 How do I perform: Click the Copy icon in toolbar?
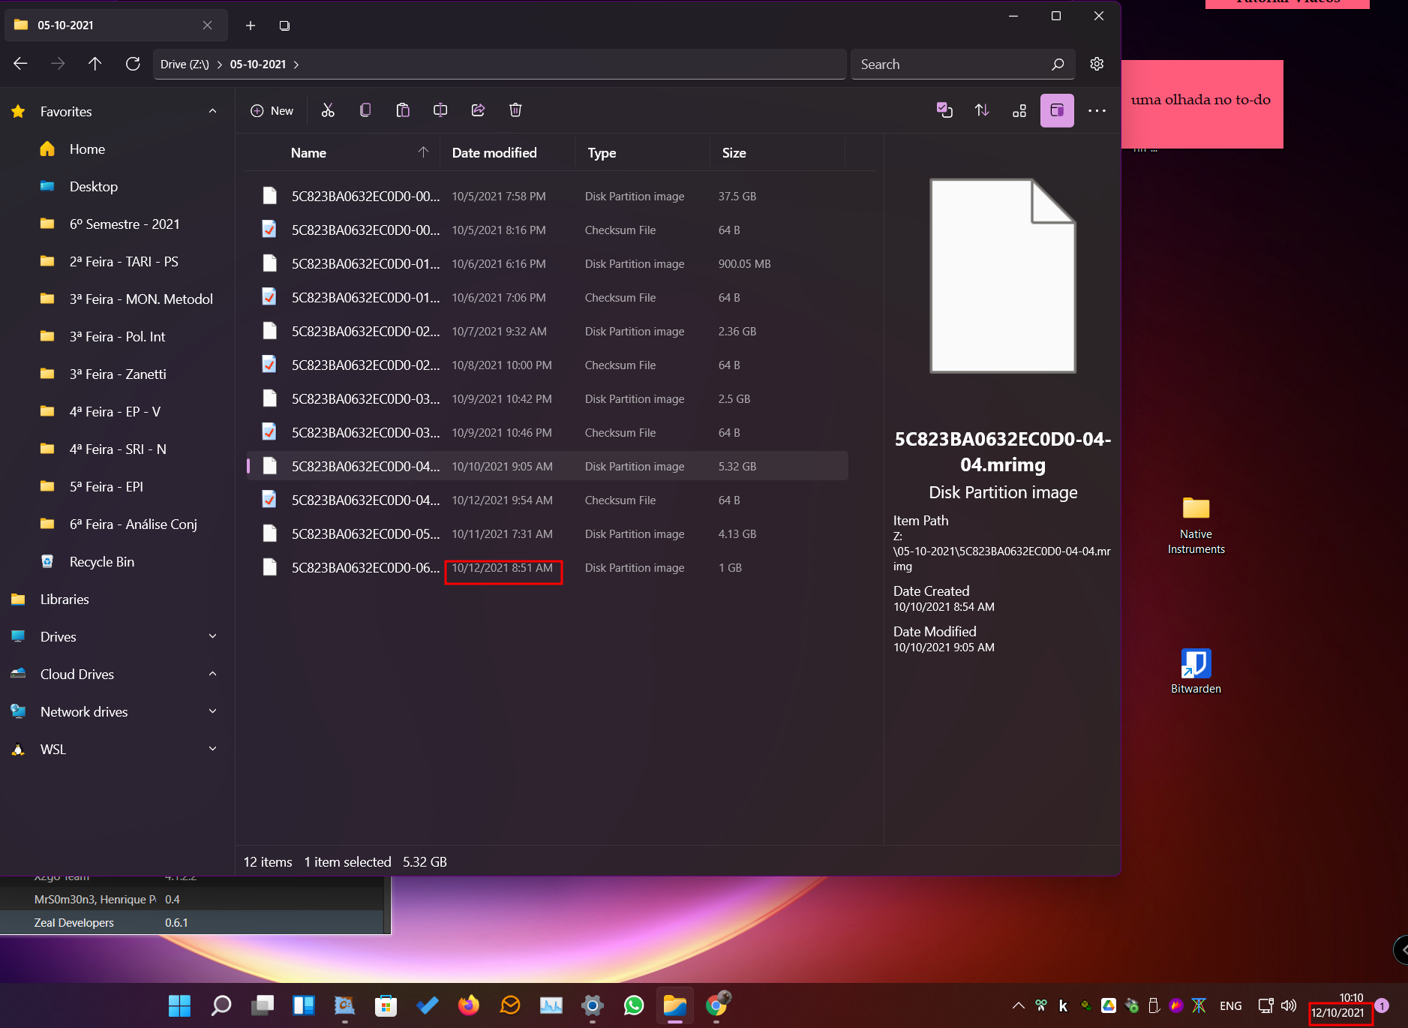(x=365, y=110)
